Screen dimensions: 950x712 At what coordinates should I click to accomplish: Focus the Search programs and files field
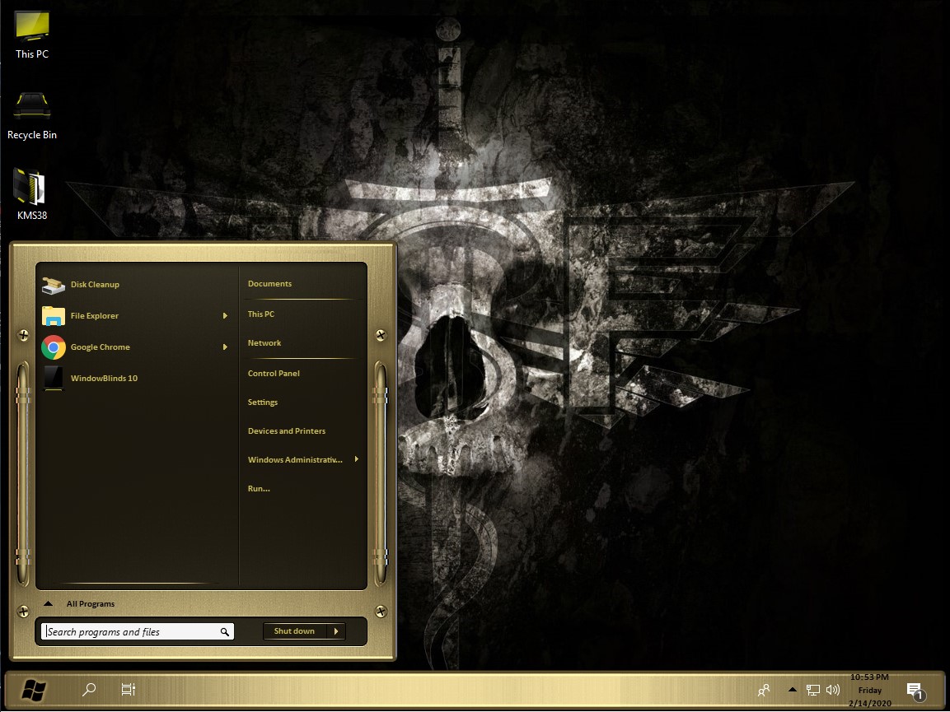138,632
